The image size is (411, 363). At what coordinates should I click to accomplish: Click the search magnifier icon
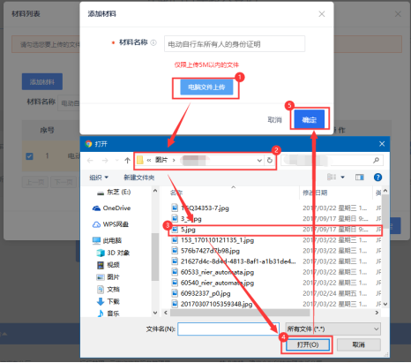pos(376,161)
